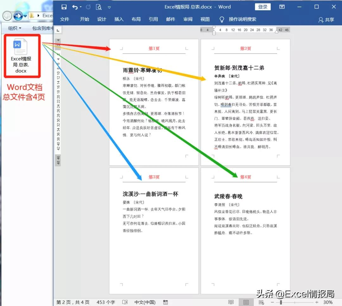Screen dimensions: 342x306
Task: Open the Undo history dropdown arrow
Action: coord(81,7)
